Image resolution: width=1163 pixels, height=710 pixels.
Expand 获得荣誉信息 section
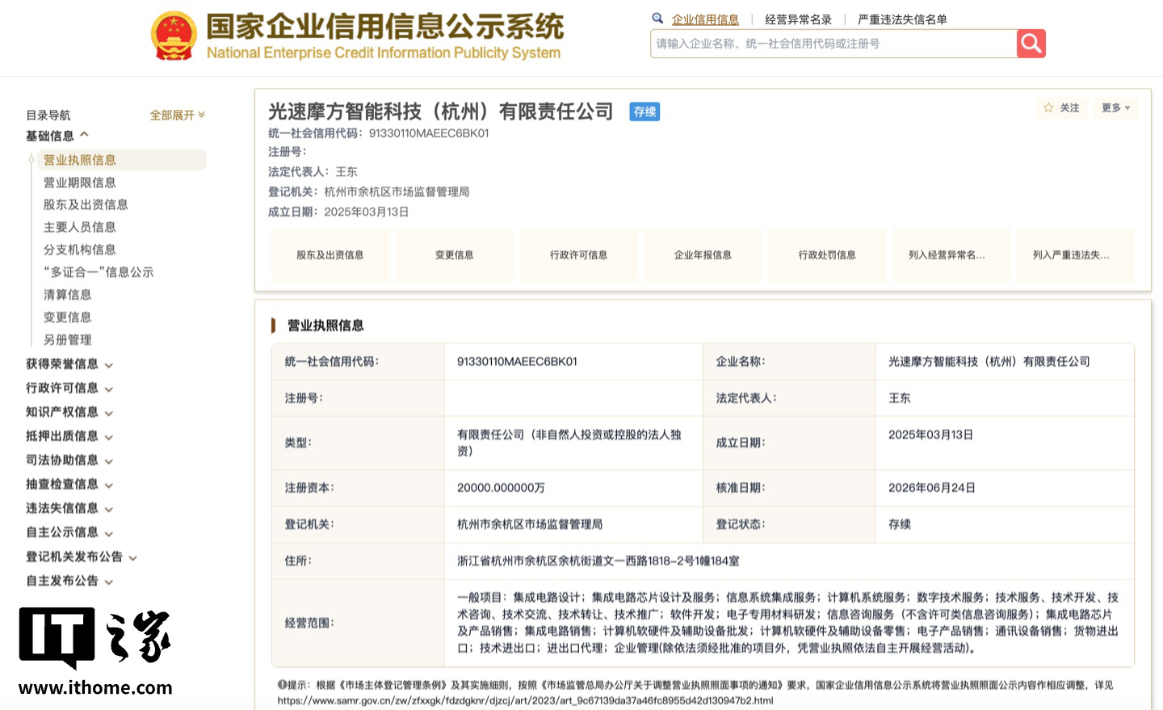69,364
